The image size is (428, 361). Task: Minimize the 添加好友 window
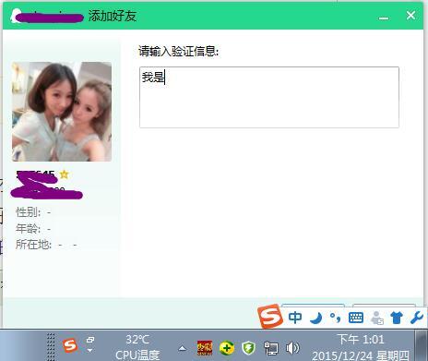pos(384,18)
